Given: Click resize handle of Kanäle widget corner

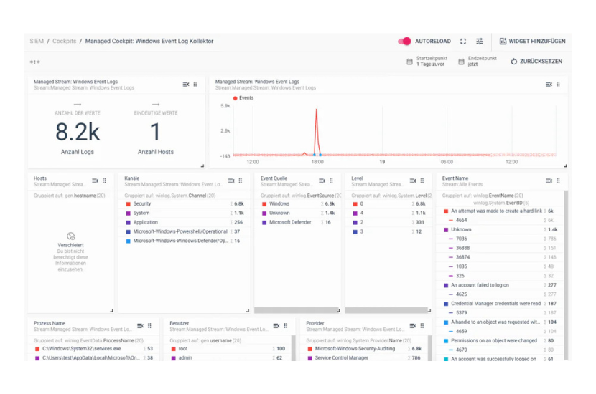Looking at the screenshot, I should coord(247,310).
